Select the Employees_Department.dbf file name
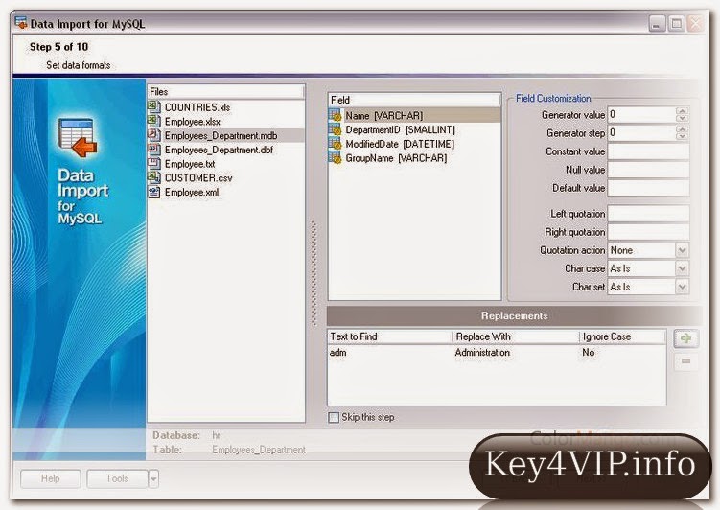Image resolution: width=720 pixels, height=510 pixels. (219, 151)
